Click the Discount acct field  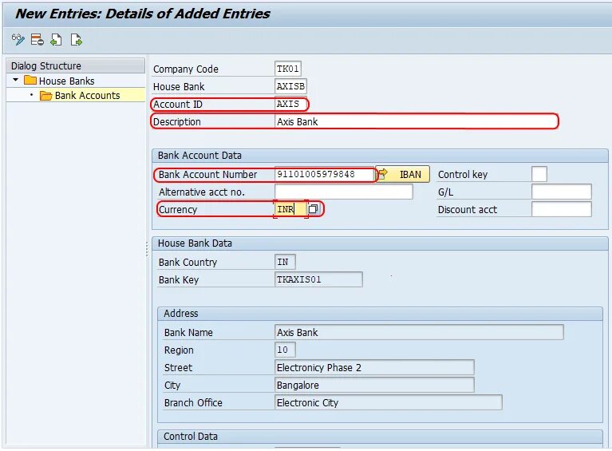pos(561,209)
